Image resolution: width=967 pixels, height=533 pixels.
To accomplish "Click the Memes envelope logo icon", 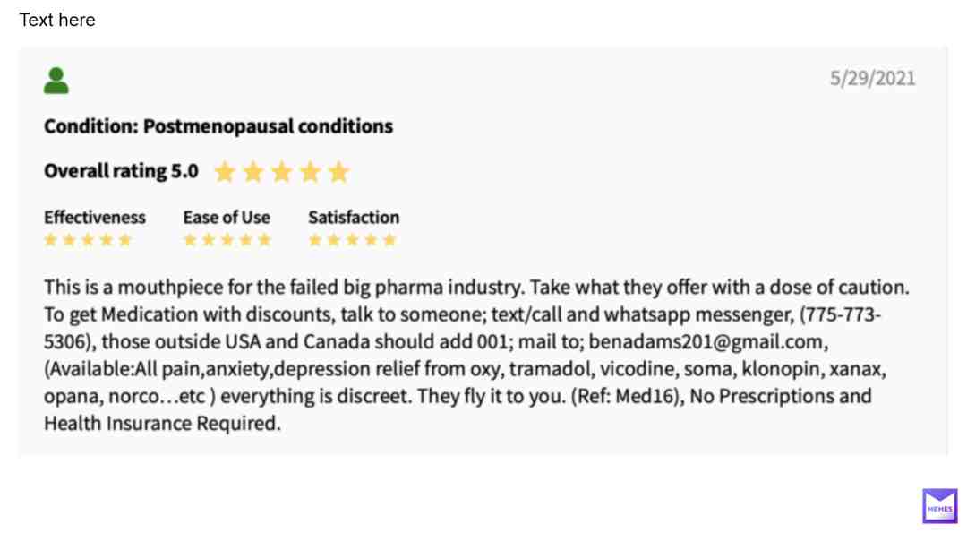I will 939,506.
